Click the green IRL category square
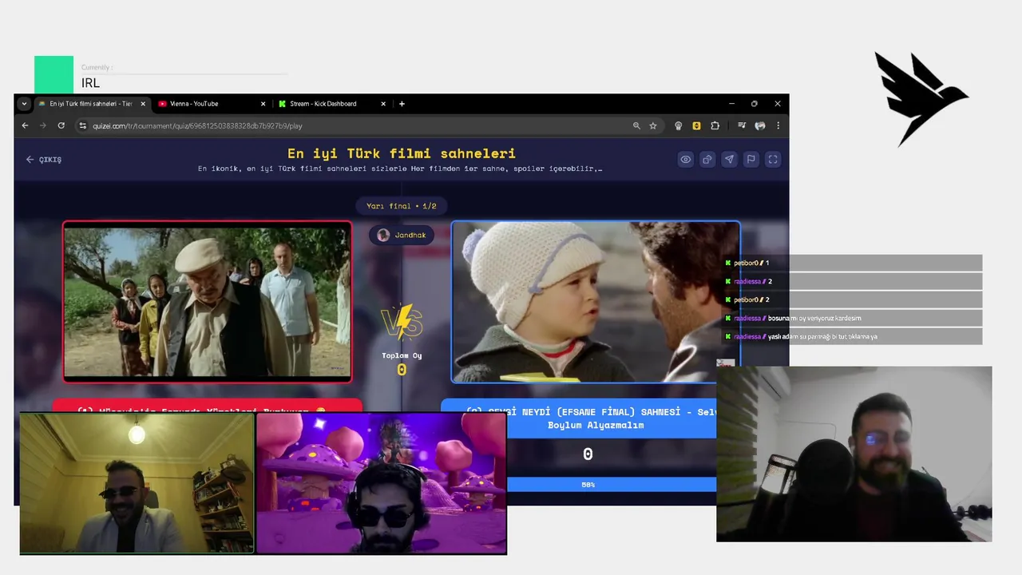This screenshot has height=575, width=1022. (54, 75)
